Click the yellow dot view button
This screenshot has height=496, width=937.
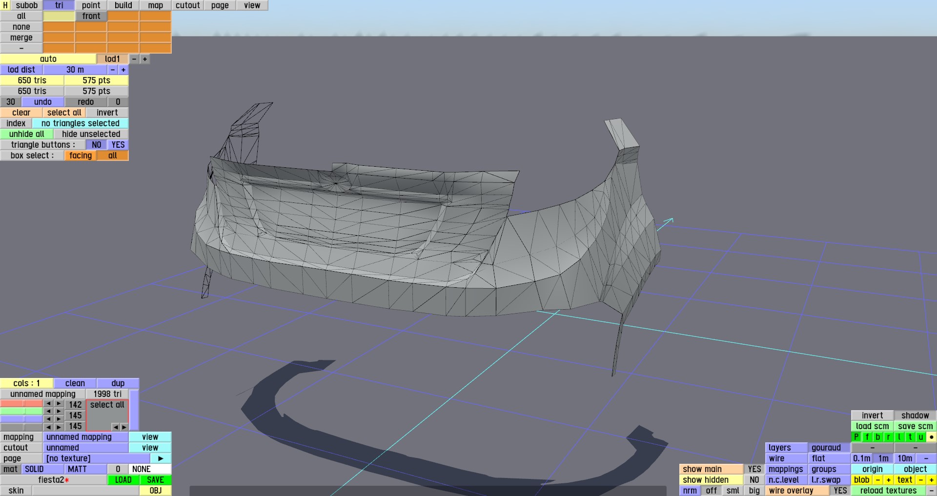[x=932, y=437]
